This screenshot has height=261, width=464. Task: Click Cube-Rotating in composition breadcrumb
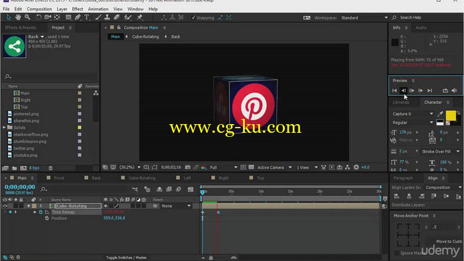pos(146,37)
